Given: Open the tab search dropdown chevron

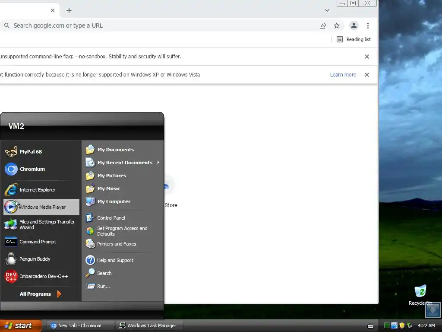Looking at the screenshot, I should point(327,10).
